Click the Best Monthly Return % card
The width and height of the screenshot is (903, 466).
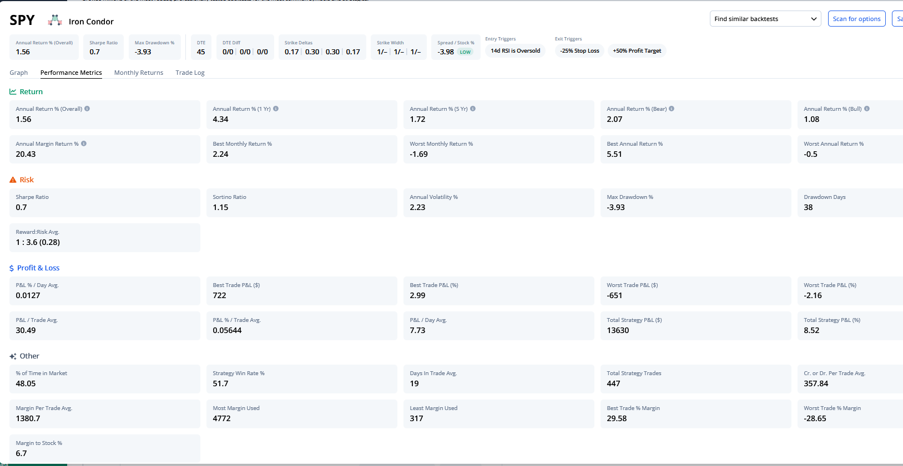(x=302, y=149)
